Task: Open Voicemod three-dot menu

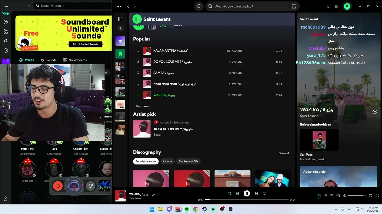Action: pos(7,6)
